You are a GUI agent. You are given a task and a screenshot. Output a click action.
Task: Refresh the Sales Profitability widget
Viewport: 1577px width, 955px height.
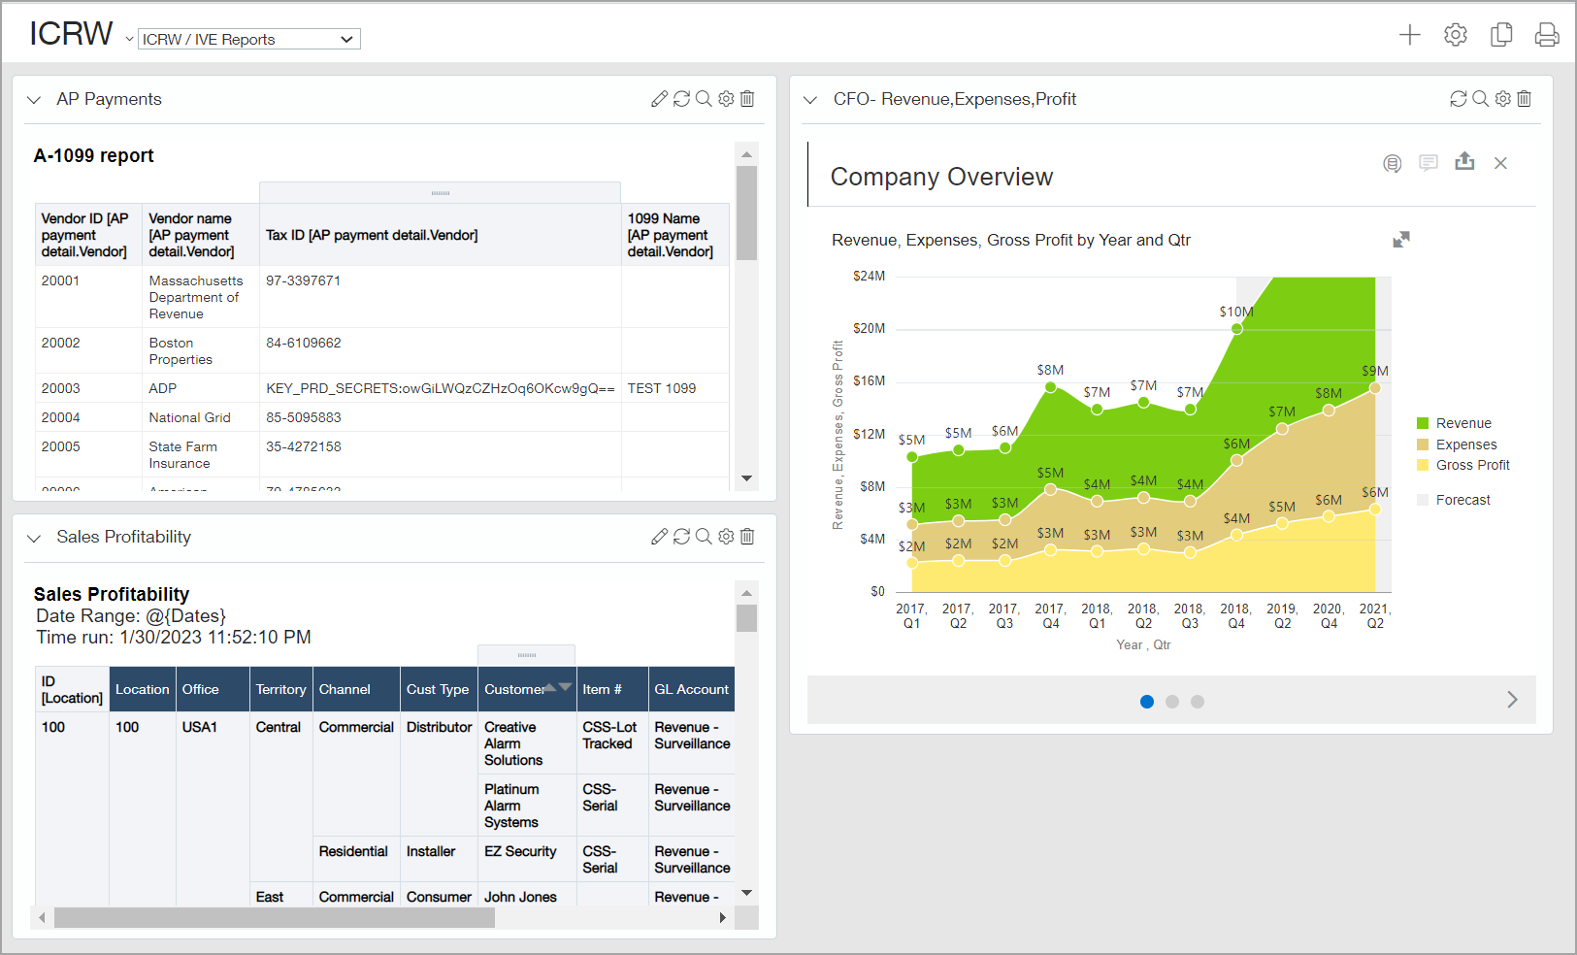coord(681,536)
